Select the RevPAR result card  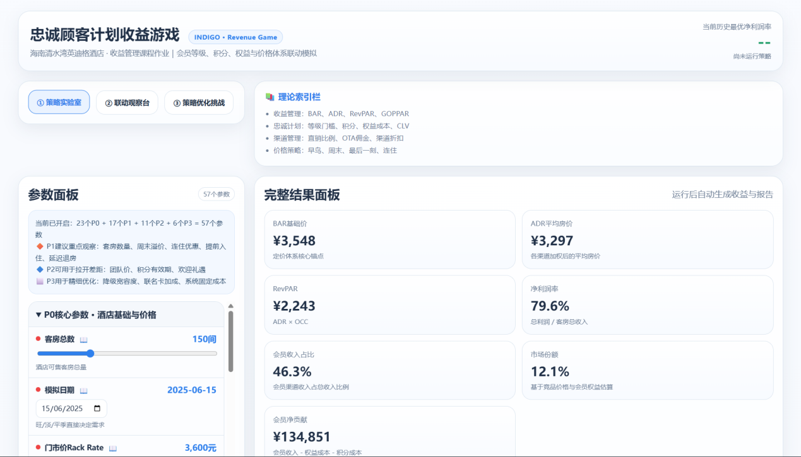(x=389, y=306)
